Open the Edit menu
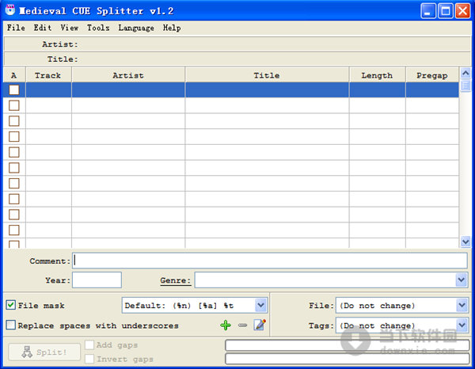This screenshot has width=475, height=369. click(43, 28)
